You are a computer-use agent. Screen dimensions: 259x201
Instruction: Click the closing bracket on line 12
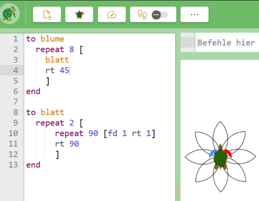pyautogui.click(x=57, y=155)
